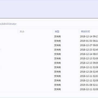The height and width of the screenshot is (98, 98).
Task: Select the date 2018-12-23 02:45 entry
Action: [x=89, y=50]
